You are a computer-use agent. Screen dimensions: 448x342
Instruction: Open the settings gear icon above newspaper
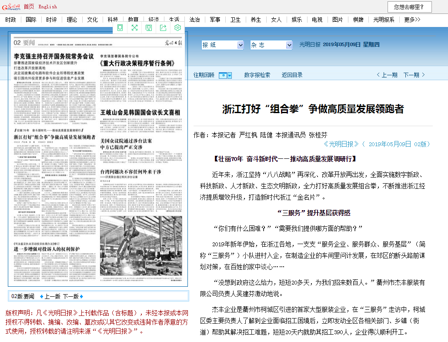point(177,28)
